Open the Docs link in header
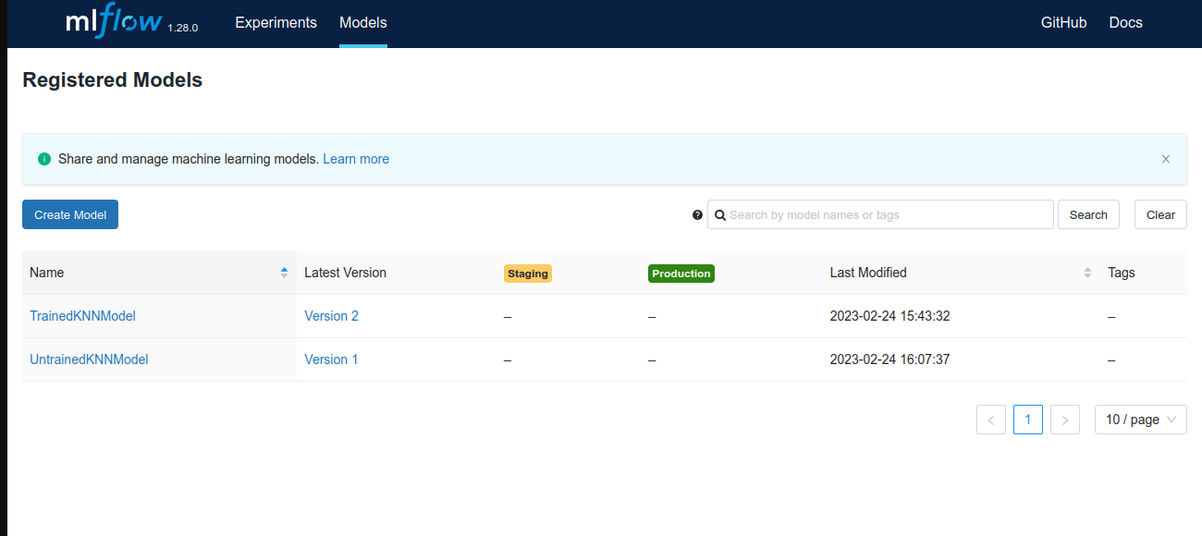This screenshot has width=1202, height=536. coord(1125,23)
